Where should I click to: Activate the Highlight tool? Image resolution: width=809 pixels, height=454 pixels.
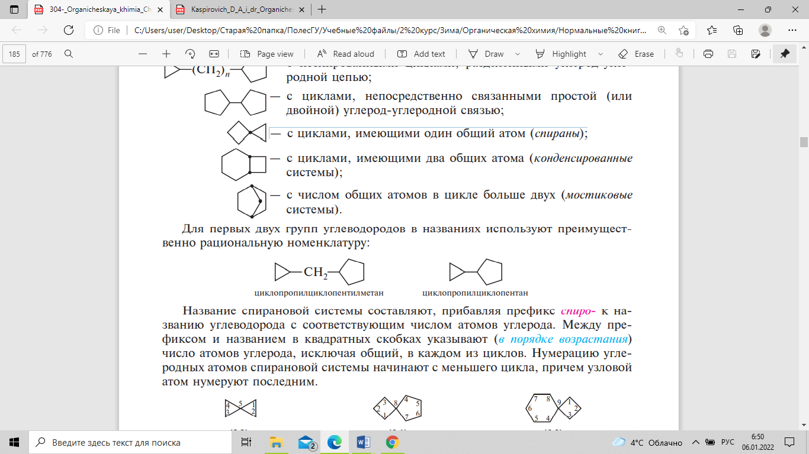(561, 54)
